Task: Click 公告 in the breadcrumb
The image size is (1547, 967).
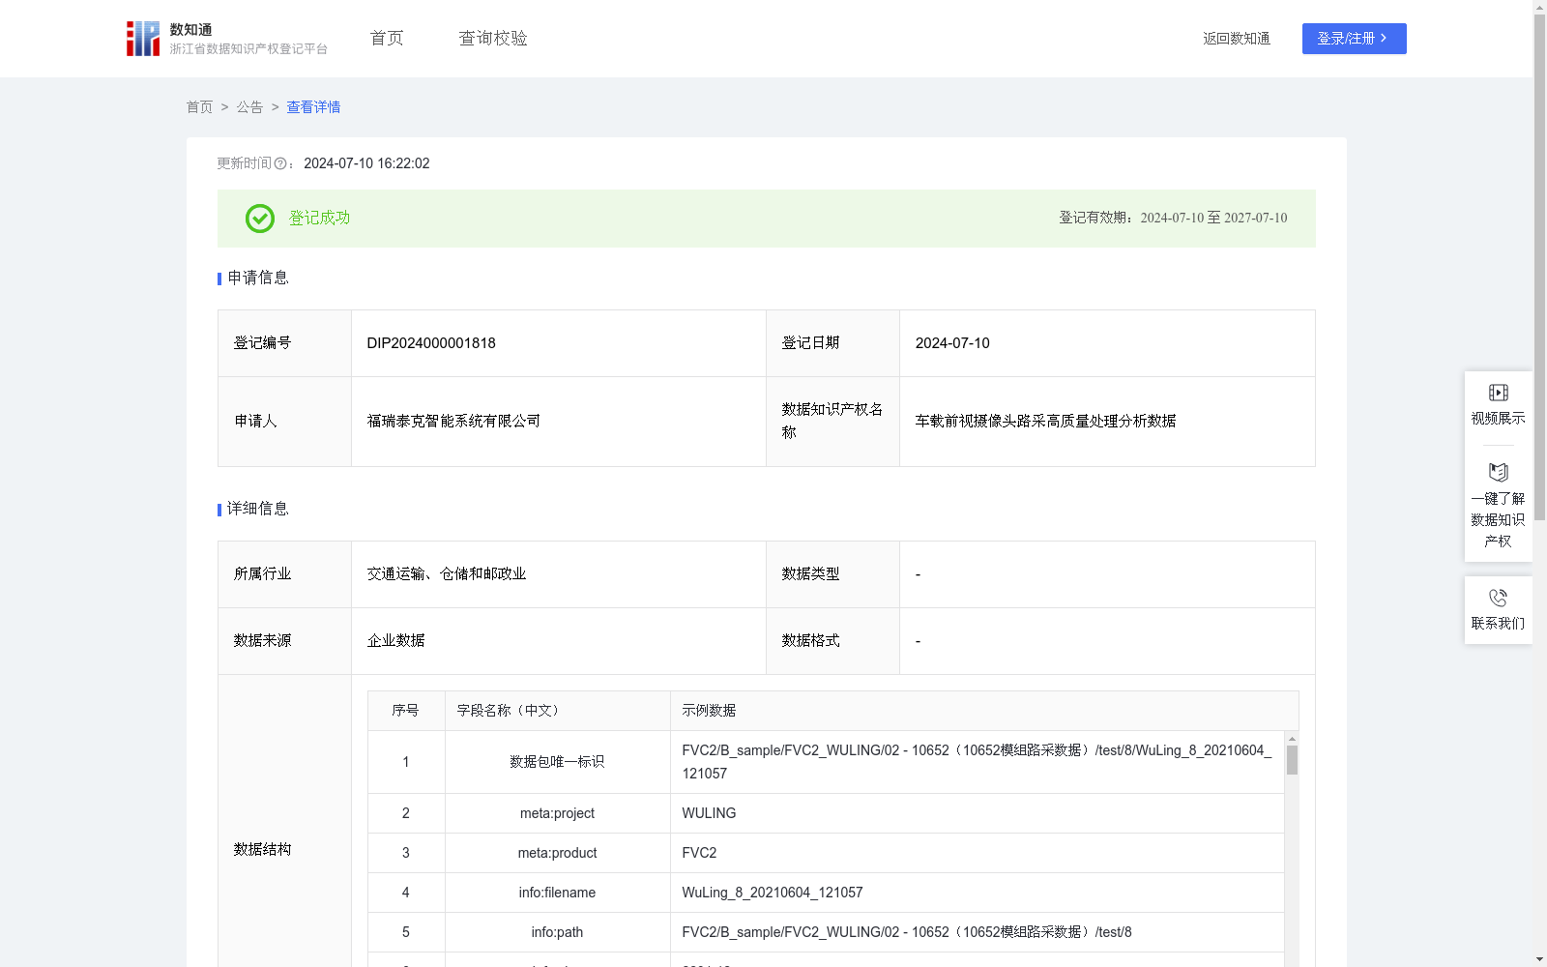Action: pos(249,107)
